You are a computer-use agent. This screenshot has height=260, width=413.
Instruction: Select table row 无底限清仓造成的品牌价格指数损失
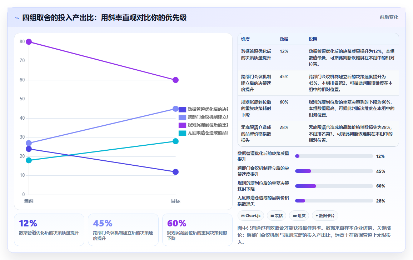[318, 134]
